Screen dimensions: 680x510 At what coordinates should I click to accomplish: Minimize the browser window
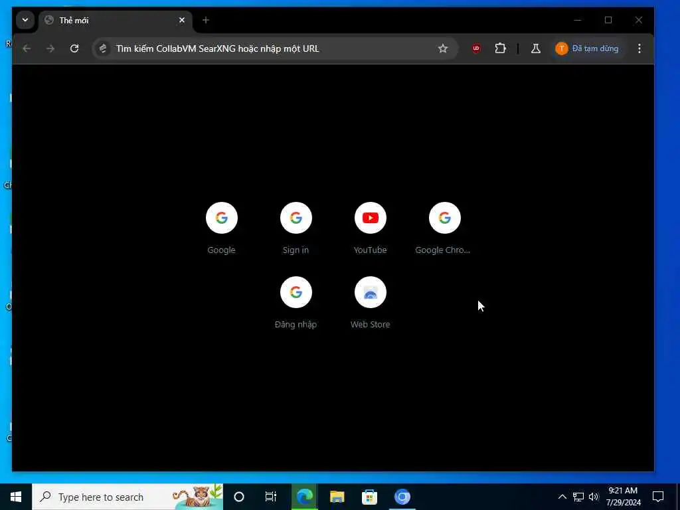tap(578, 20)
